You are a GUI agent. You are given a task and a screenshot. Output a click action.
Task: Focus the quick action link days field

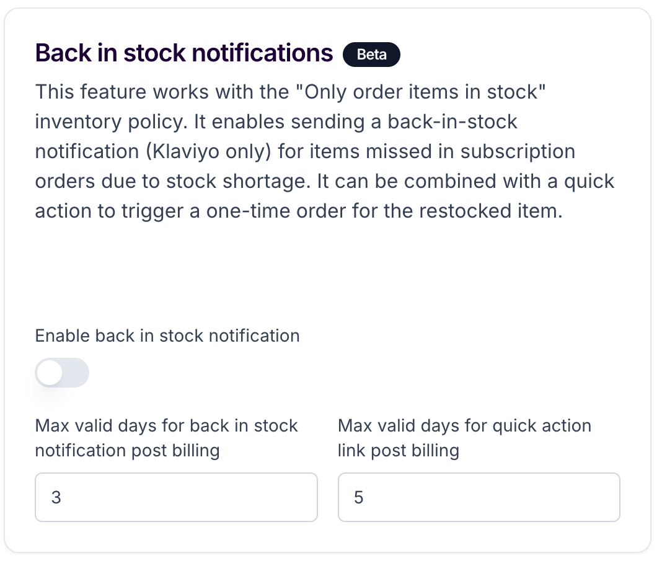tap(479, 497)
